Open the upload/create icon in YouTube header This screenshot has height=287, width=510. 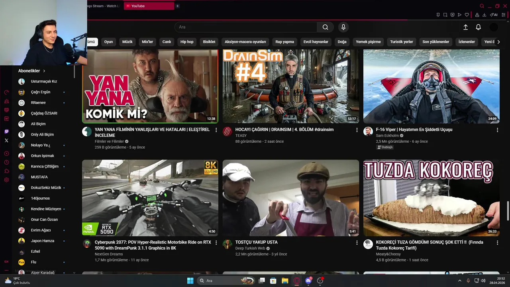point(465,27)
